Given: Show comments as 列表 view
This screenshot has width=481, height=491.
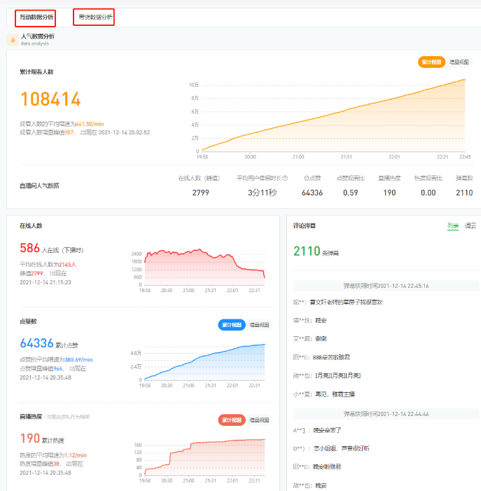Looking at the screenshot, I should [453, 226].
